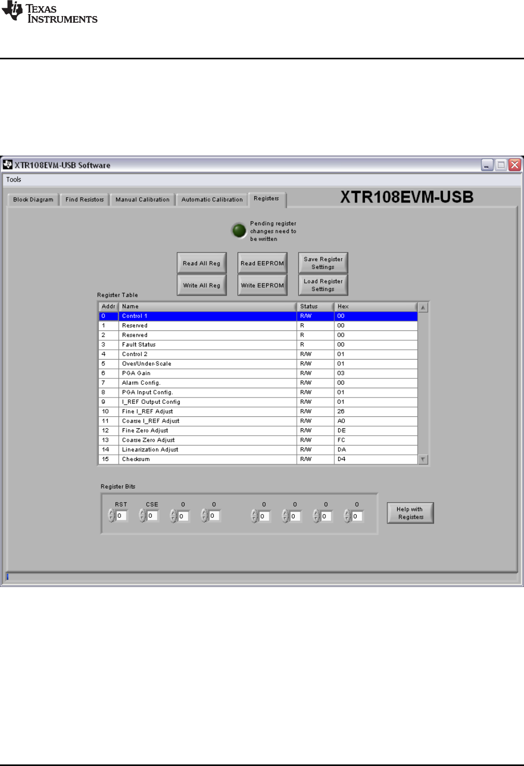Select the 'Reserved' row at address 1
This screenshot has height=766, width=524.
coord(258,326)
